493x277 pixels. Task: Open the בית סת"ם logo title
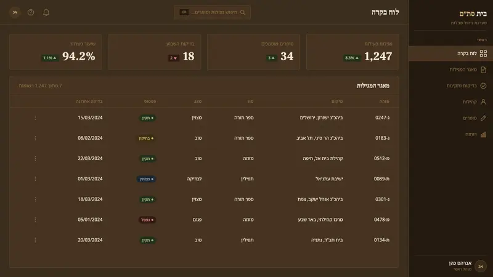point(473,14)
